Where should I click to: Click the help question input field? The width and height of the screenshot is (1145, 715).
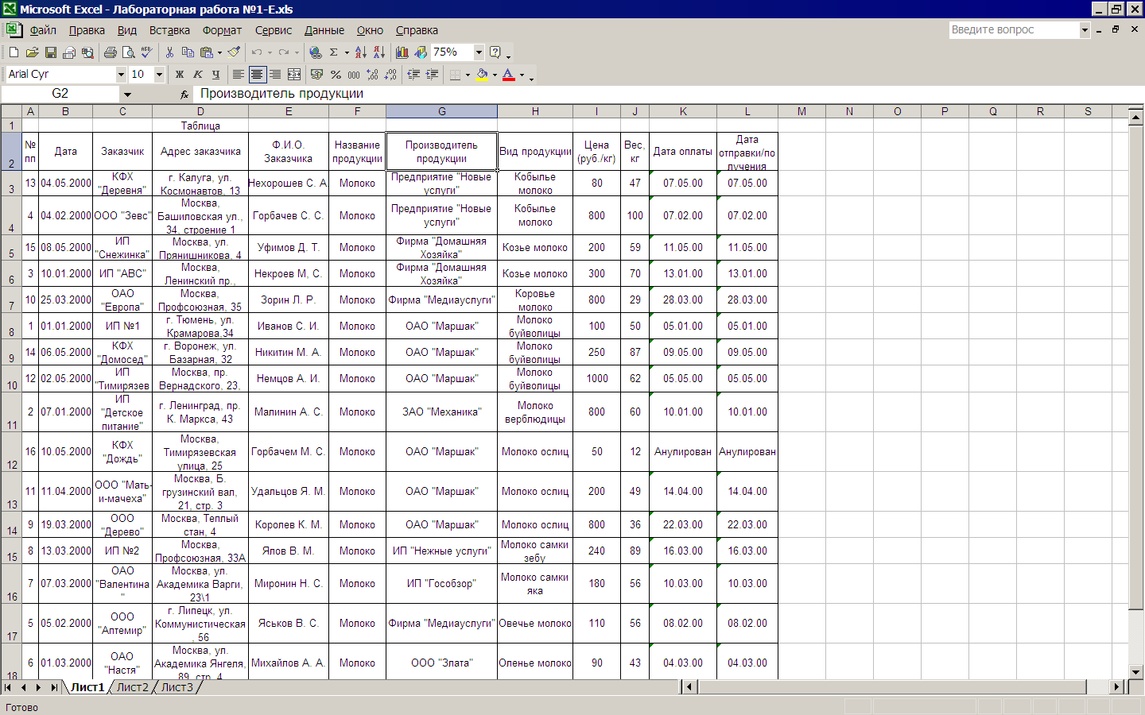click(x=1014, y=29)
